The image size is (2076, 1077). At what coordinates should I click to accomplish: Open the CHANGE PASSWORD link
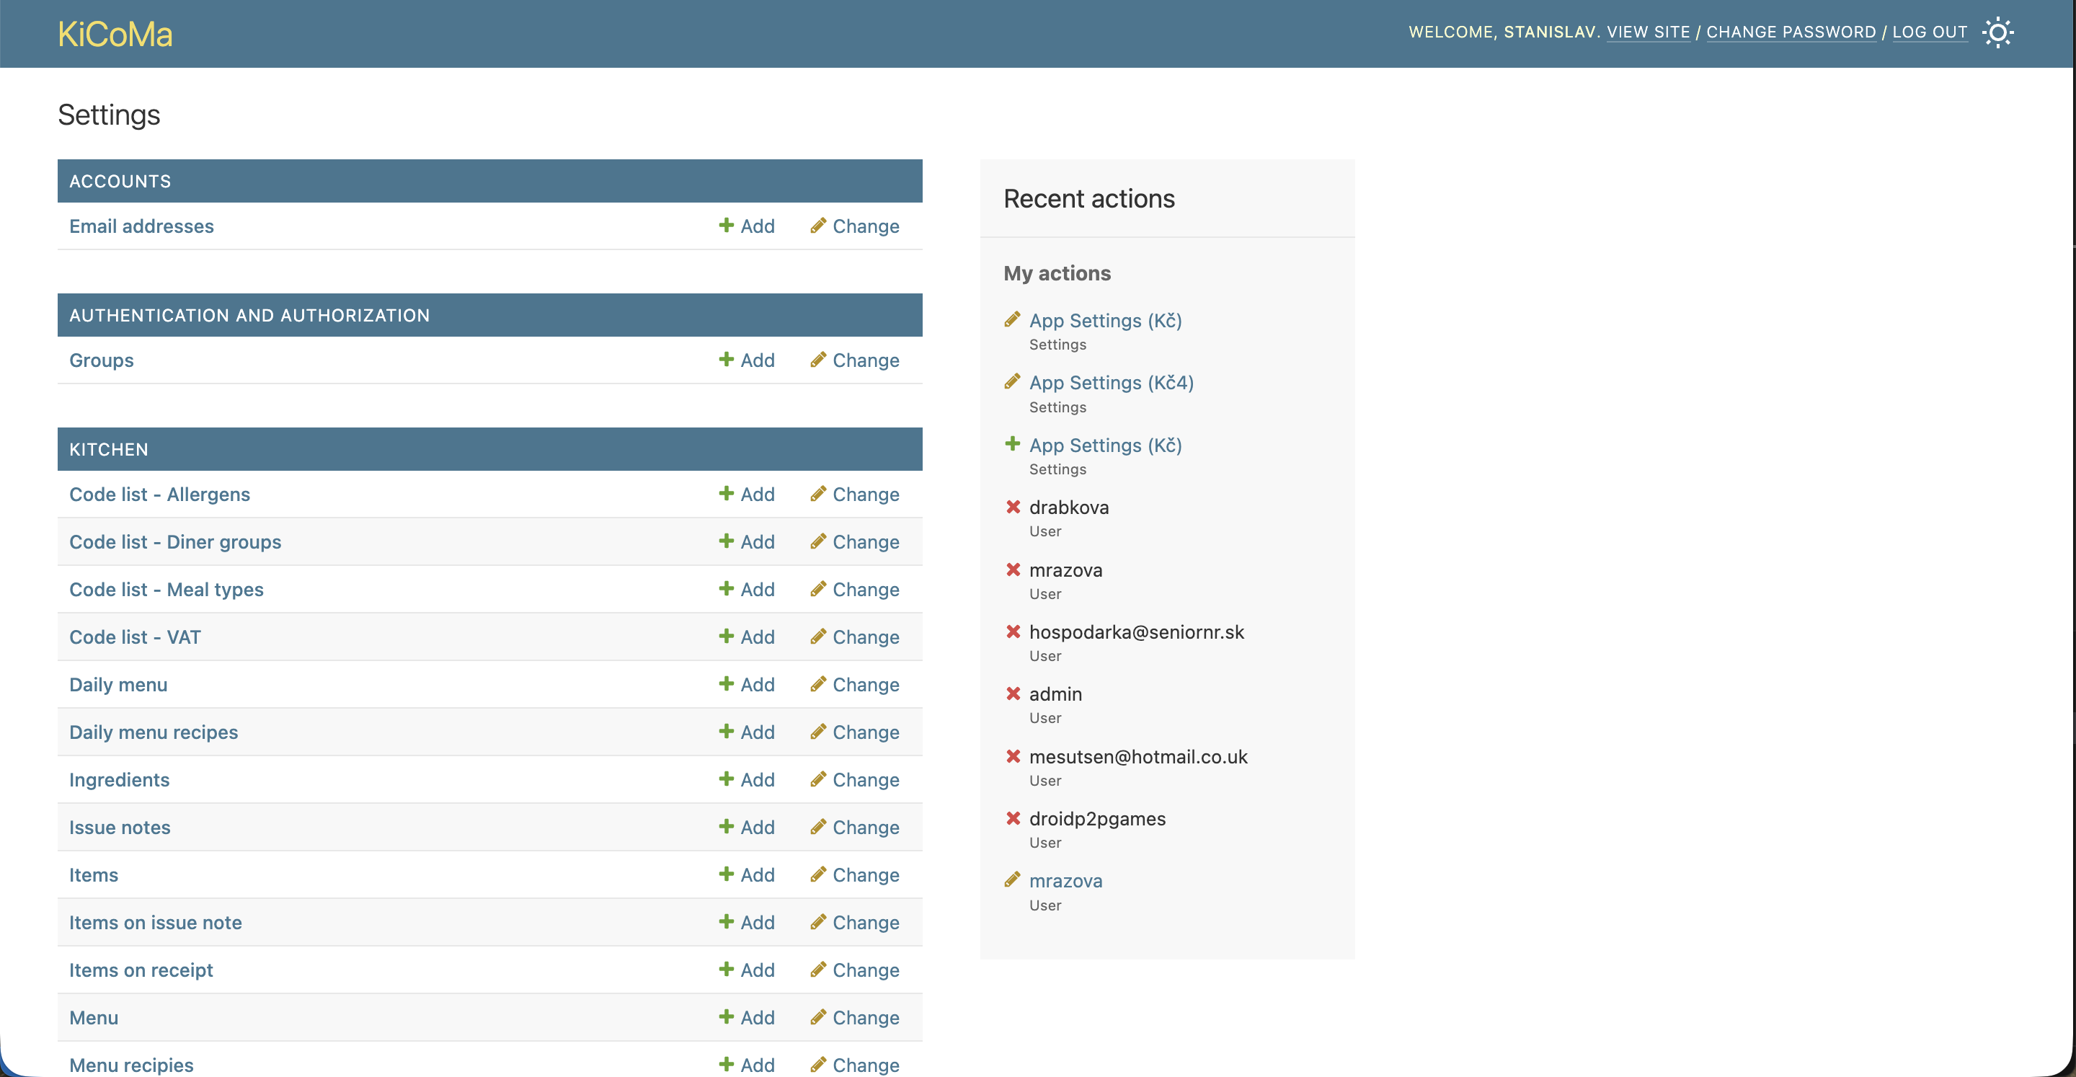(1790, 32)
